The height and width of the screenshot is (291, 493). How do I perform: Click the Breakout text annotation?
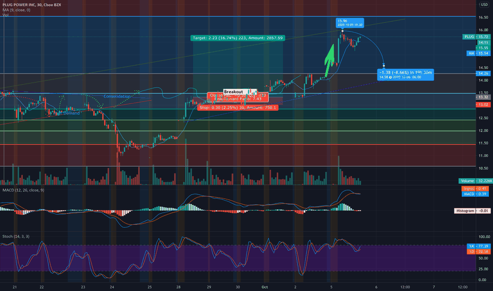233,92
